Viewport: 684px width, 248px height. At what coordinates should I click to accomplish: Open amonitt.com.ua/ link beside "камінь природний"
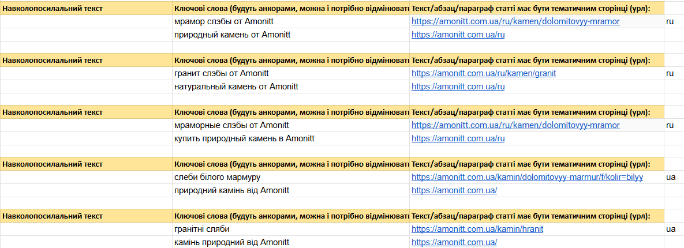pos(454,242)
